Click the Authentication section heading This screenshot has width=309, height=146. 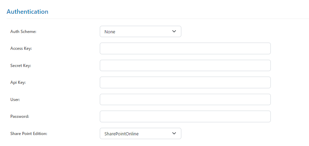coord(28,12)
